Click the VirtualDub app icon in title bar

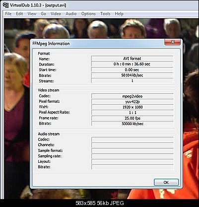pyautogui.click(x=5, y=5)
